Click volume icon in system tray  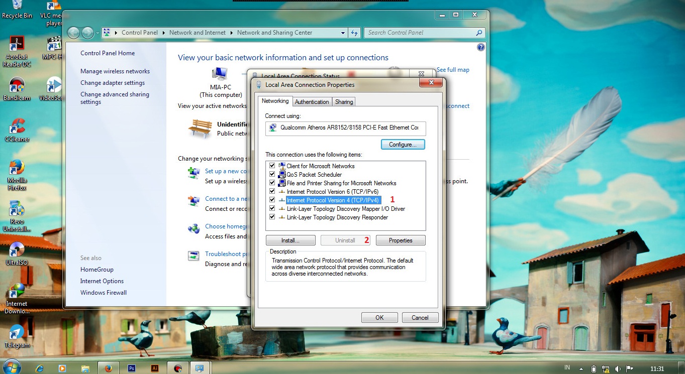tap(618, 368)
